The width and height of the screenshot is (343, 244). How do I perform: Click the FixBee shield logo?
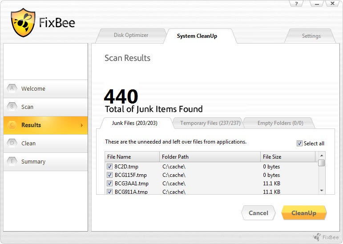tap(23, 22)
